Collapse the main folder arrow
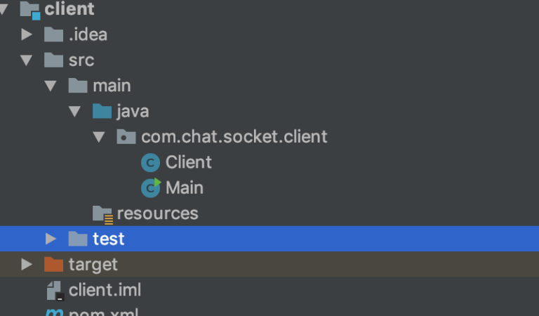 pos(51,86)
